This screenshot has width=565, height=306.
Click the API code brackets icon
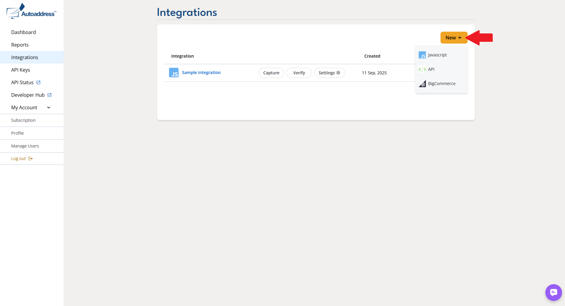pos(422,69)
